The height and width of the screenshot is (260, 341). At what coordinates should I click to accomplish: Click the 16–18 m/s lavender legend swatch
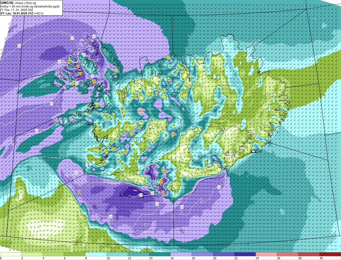(x=181, y=254)
